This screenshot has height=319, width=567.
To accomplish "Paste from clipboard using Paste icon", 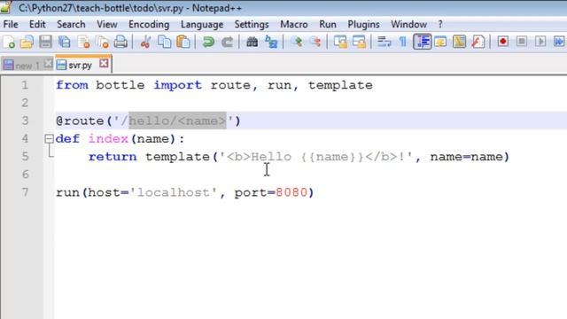I will [x=183, y=42].
